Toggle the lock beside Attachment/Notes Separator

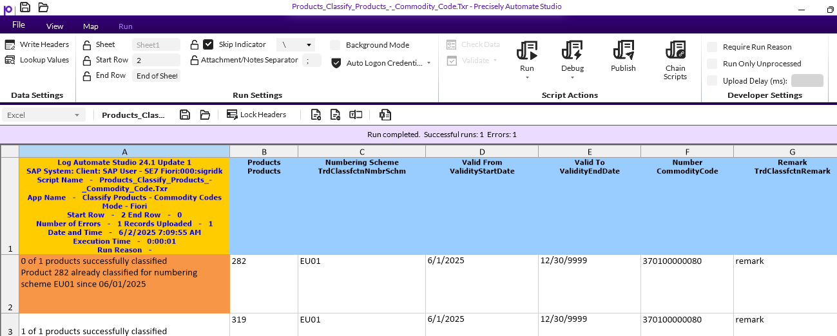pyautogui.click(x=194, y=61)
